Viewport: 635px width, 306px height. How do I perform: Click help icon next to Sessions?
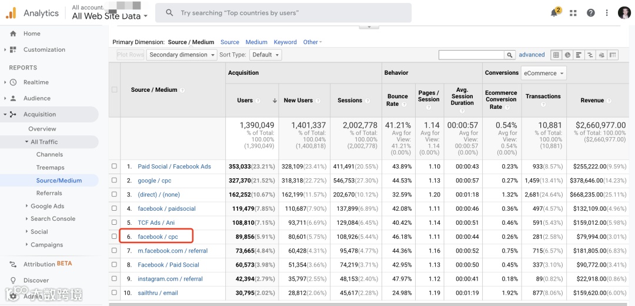pyautogui.click(x=367, y=101)
